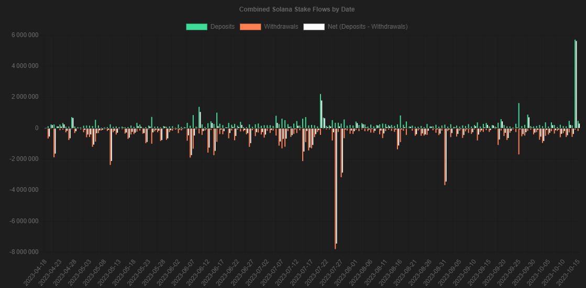Select the withdrawal bar near 2023-05-13
Viewport: 586px width, 288px height.
(110, 146)
